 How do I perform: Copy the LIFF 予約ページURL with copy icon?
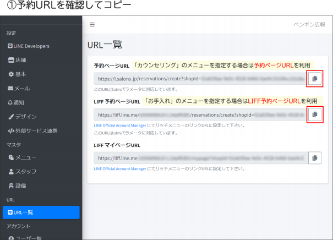(x=314, y=114)
